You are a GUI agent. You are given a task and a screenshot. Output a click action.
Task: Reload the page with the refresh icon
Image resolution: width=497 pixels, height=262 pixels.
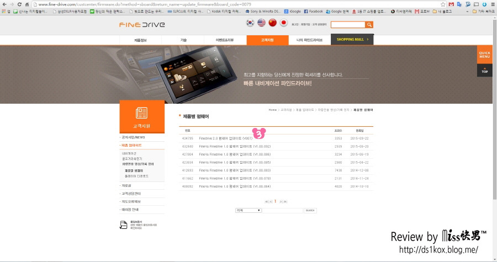coord(19,4)
